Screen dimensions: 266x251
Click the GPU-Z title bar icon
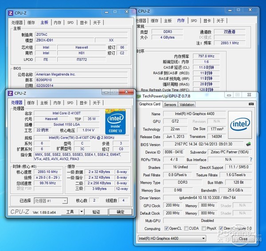click(139, 96)
